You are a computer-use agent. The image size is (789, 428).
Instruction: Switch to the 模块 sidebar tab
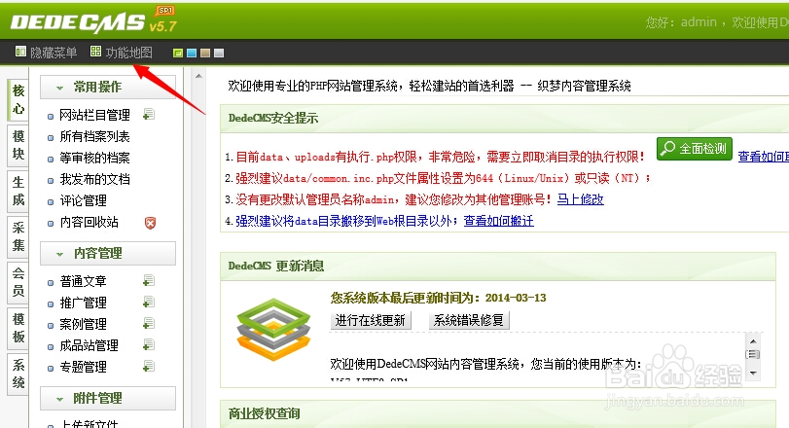18,145
